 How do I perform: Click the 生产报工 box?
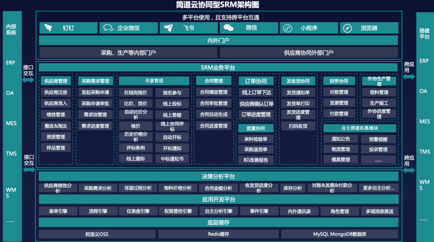pyautogui.click(x=379, y=103)
